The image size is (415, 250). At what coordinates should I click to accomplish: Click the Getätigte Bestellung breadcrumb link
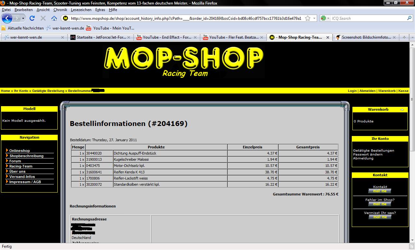[x=48, y=91]
